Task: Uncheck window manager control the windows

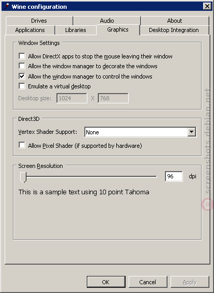Action: (x=22, y=76)
